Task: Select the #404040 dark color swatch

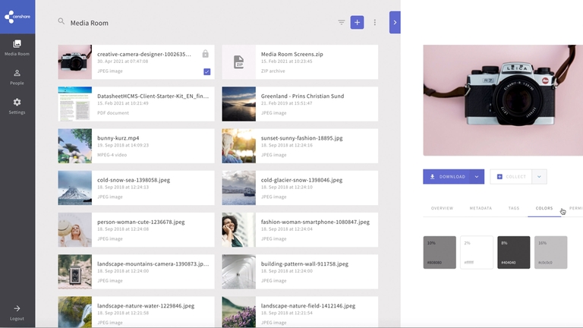Action: pyautogui.click(x=514, y=253)
